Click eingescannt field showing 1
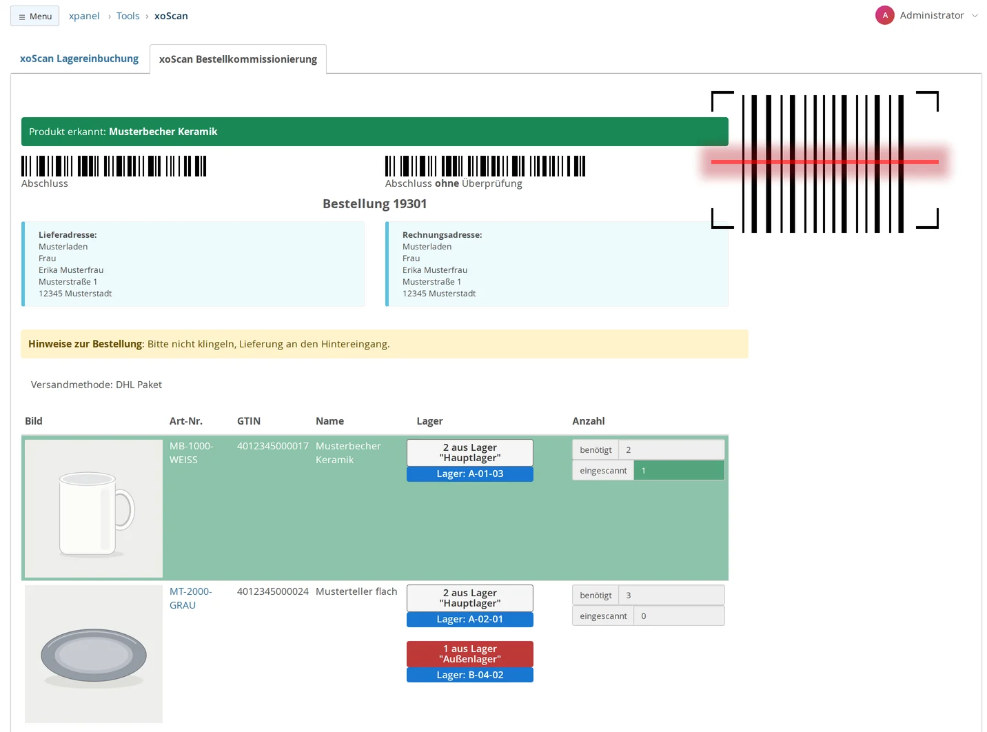The image size is (987, 732). click(679, 470)
